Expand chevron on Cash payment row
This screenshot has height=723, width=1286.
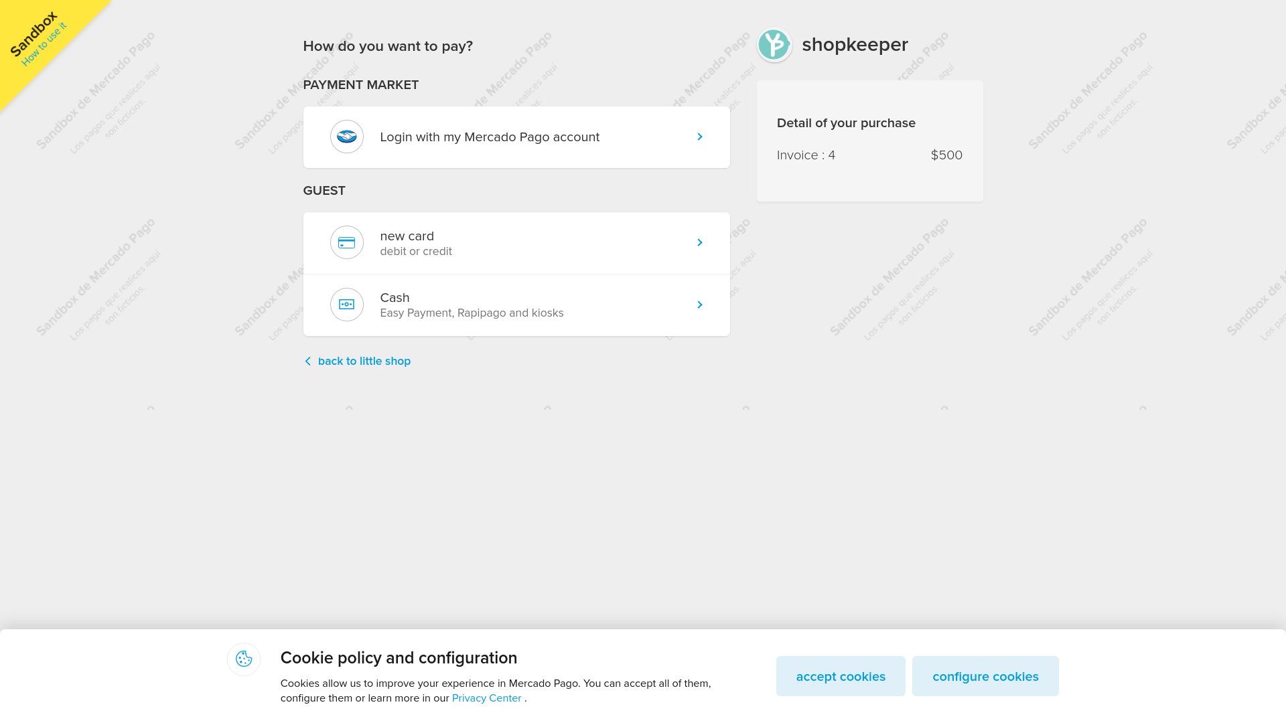(699, 305)
